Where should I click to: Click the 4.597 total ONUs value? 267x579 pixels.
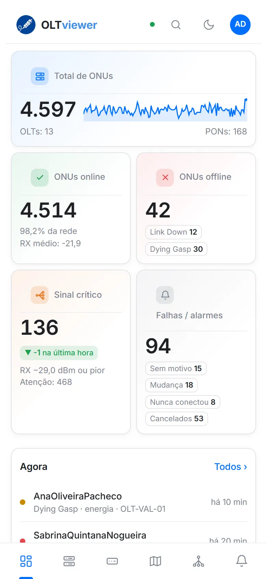coord(48,110)
